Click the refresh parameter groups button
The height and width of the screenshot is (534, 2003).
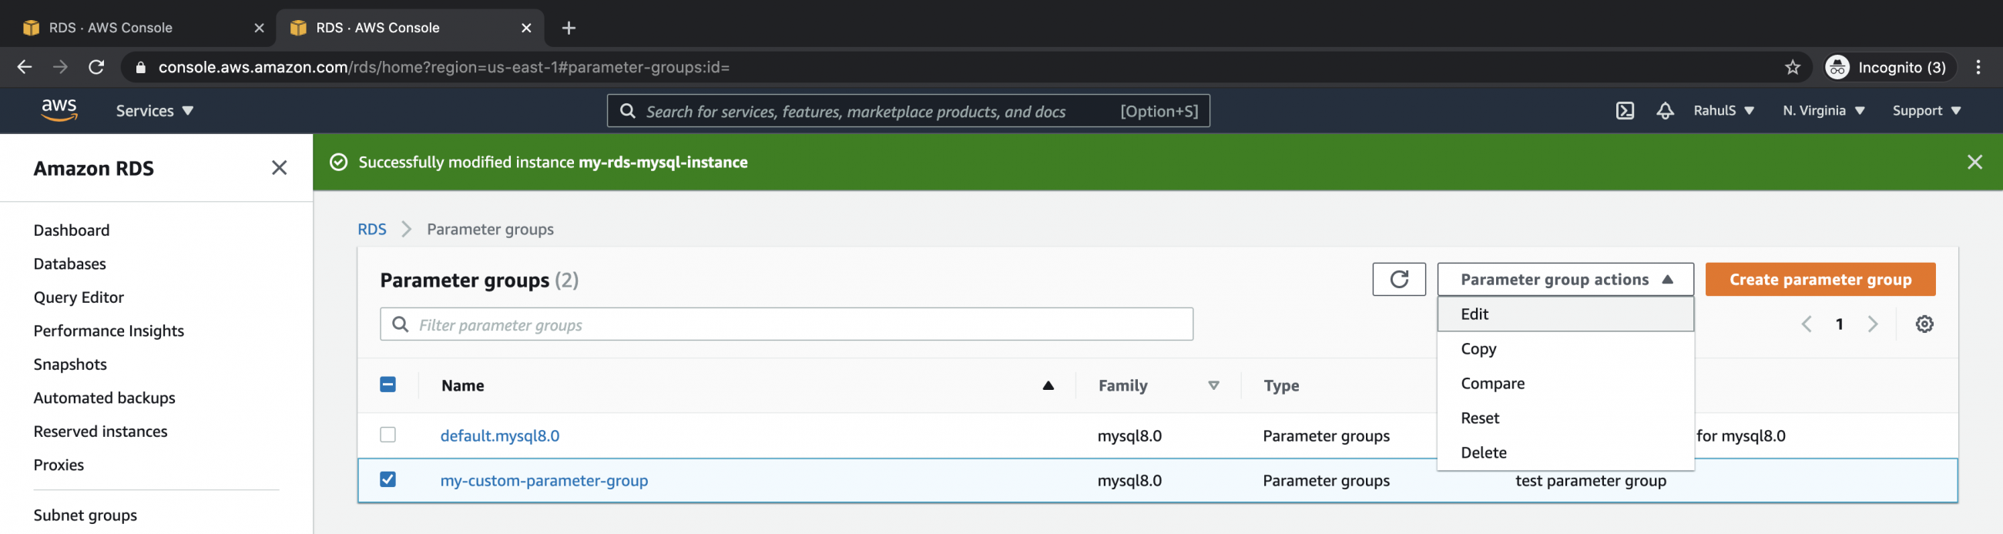[x=1398, y=279]
